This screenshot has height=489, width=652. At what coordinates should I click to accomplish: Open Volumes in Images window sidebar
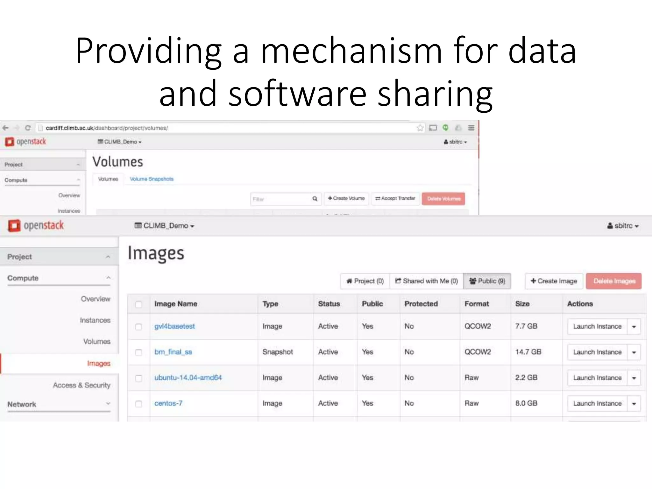click(97, 342)
